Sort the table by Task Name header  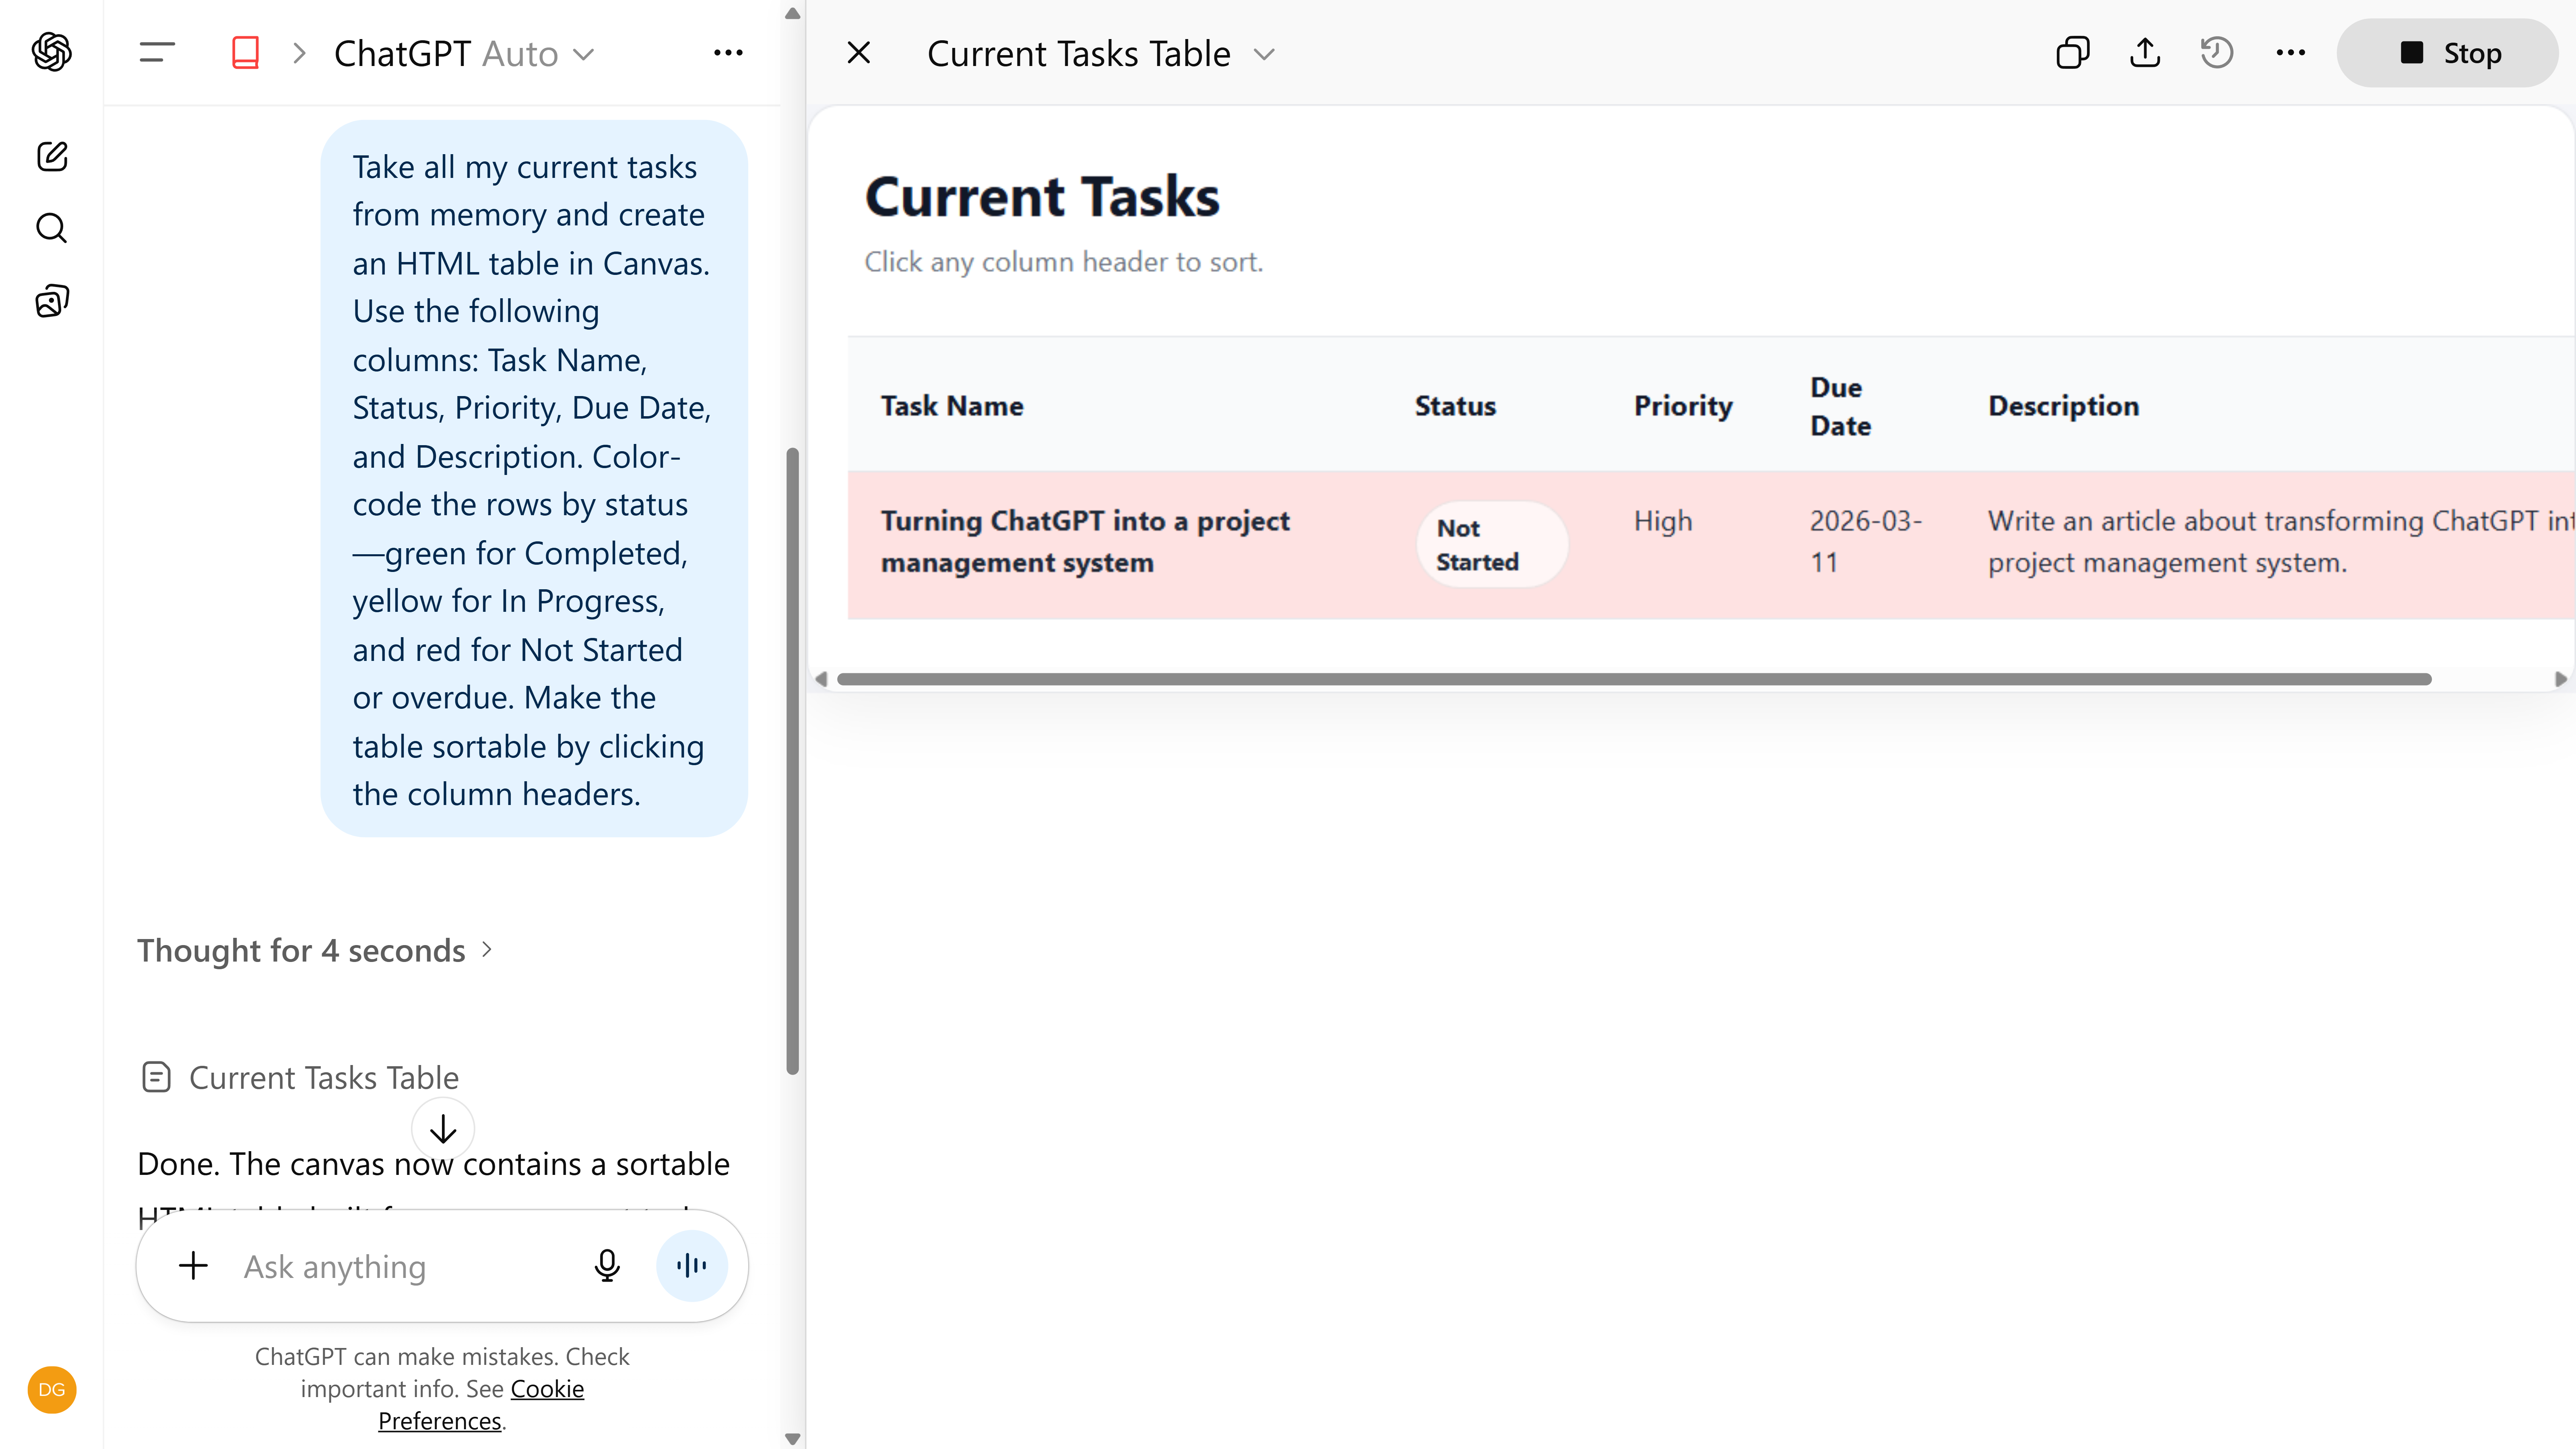pyautogui.click(x=952, y=406)
